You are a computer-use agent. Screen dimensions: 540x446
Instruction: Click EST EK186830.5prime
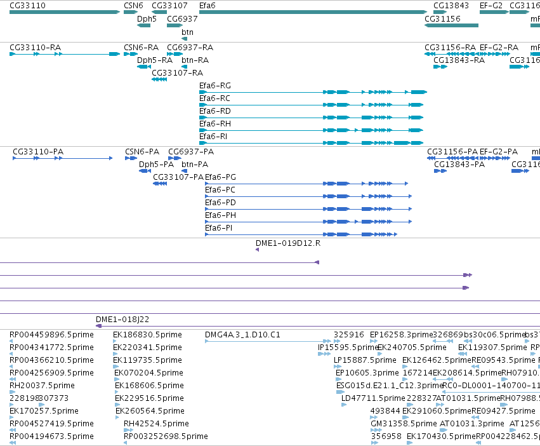pyautogui.click(x=147, y=335)
